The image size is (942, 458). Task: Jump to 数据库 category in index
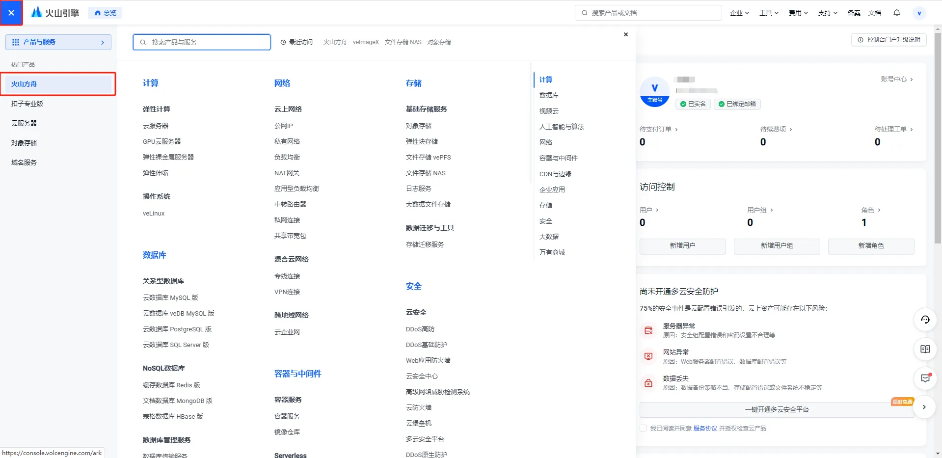549,95
